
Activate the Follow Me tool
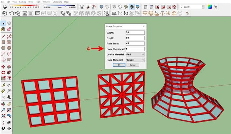tap(9, 72)
